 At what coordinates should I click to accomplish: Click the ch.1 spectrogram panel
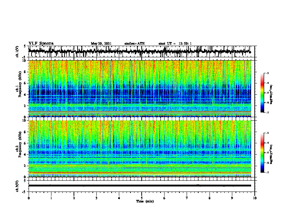click(140, 89)
